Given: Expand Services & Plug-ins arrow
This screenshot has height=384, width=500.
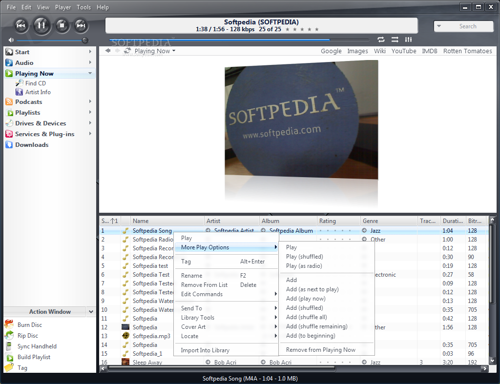Looking at the screenshot, I should [90, 134].
